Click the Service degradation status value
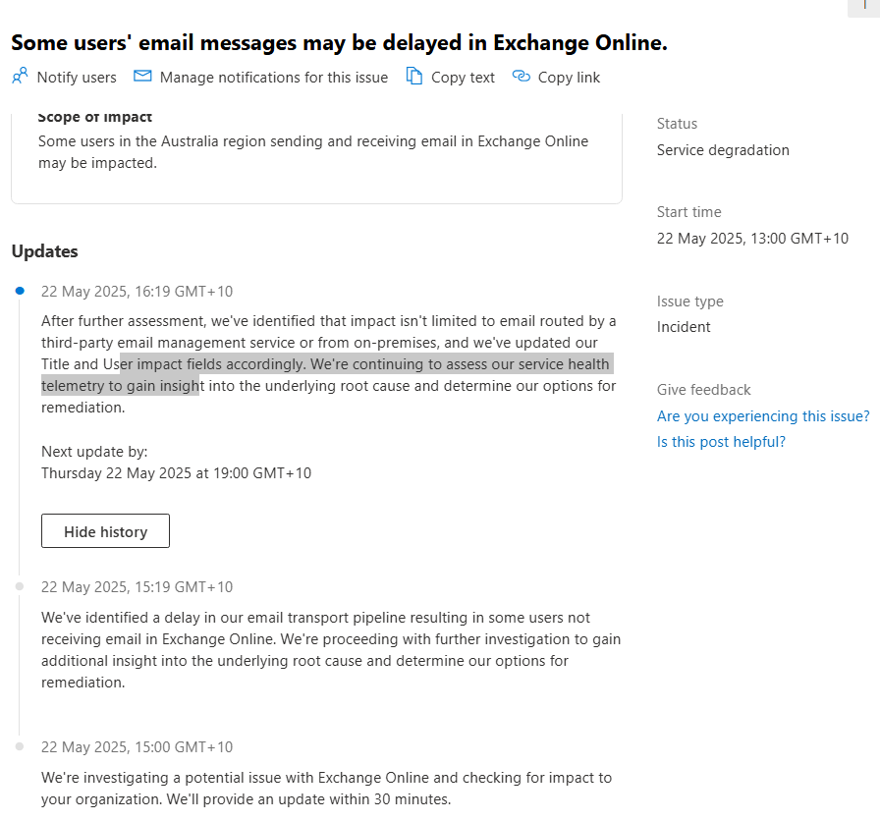Screen dimensions: 880x821 coord(723,150)
